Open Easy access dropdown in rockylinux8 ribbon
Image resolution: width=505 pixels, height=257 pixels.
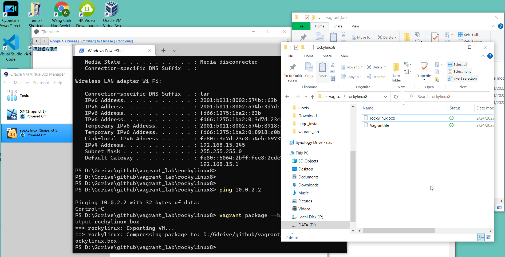pyautogui.click(x=408, y=71)
